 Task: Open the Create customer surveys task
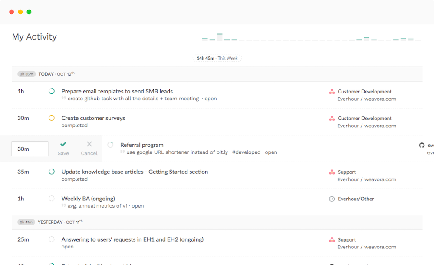tap(93, 118)
